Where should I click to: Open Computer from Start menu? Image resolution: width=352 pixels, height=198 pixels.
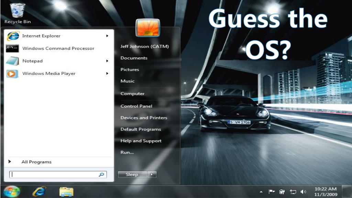point(132,93)
